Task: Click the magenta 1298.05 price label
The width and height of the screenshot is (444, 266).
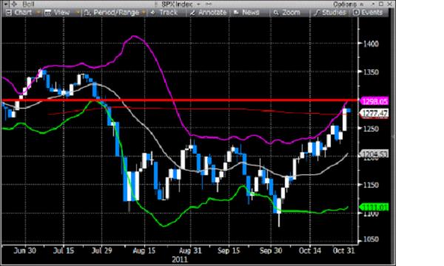Action: [375, 101]
